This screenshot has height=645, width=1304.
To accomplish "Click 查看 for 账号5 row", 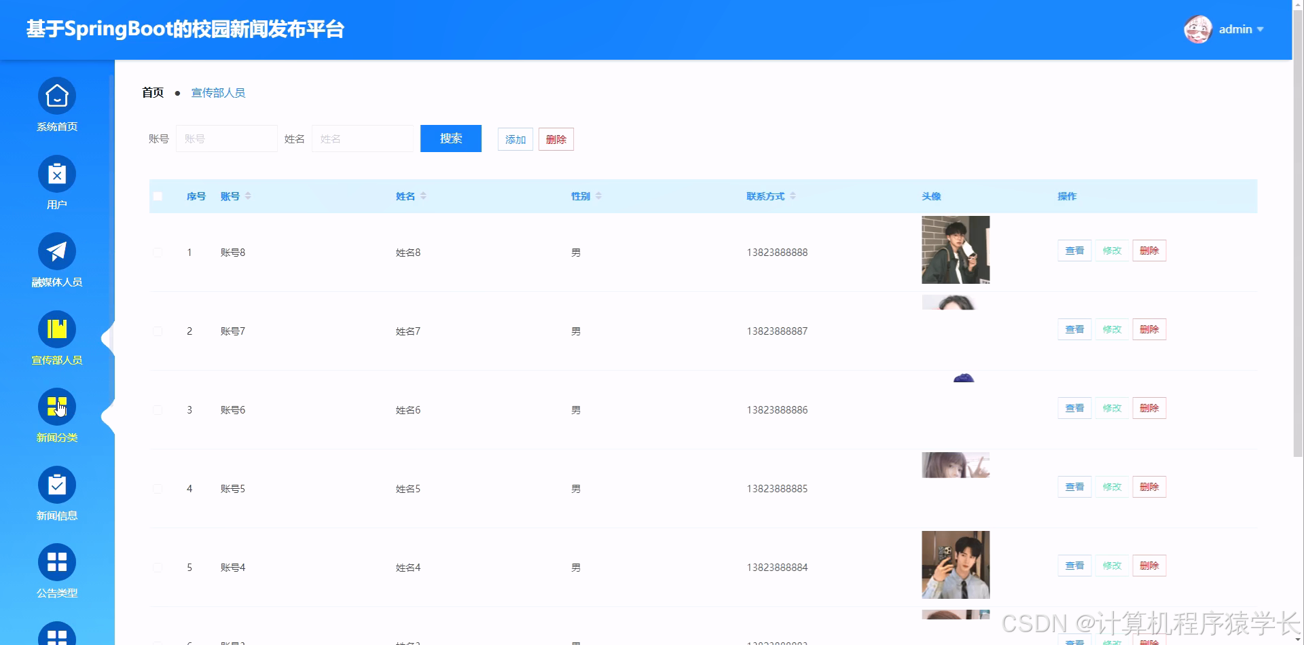I will [x=1074, y=487].
